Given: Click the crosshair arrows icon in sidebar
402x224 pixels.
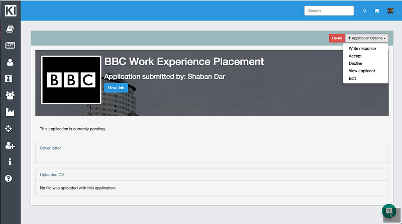Looking at the screenshot, I should 9,129.
